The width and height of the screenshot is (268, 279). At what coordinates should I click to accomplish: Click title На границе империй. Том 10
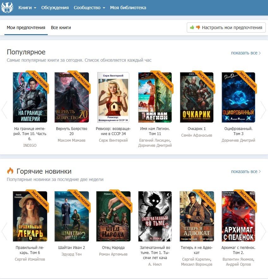coord(30,133)
